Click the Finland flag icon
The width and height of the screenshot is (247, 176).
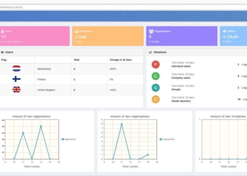click(x=16, y=79)
